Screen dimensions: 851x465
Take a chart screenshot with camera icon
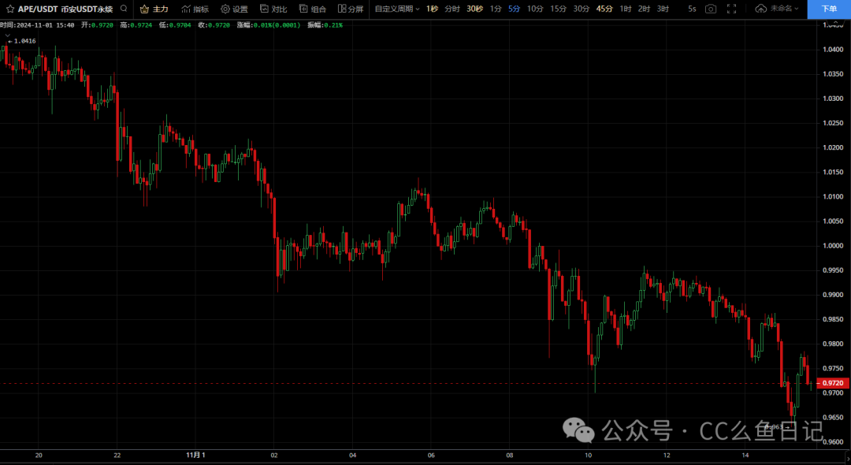(x=711, y=9)
